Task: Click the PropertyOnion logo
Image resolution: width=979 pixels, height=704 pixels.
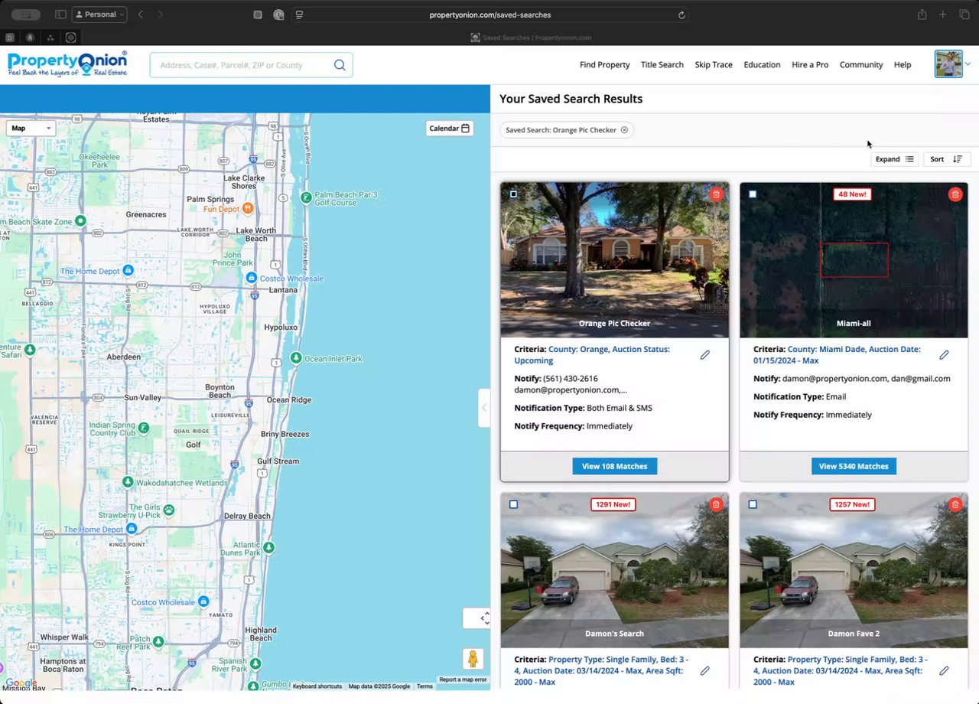Action: pyautogui.click(x=67, y=64)
